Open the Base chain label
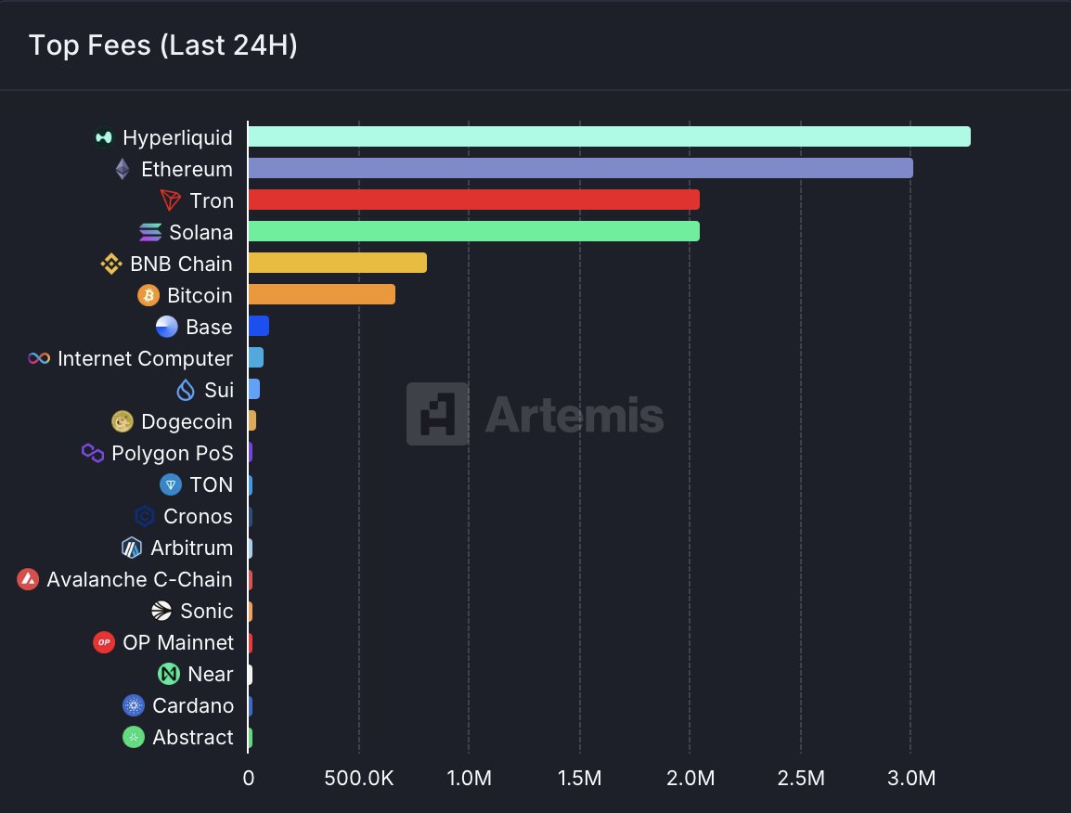The image size is (1071, 813). pyautogui.click(x=210, y=326)
